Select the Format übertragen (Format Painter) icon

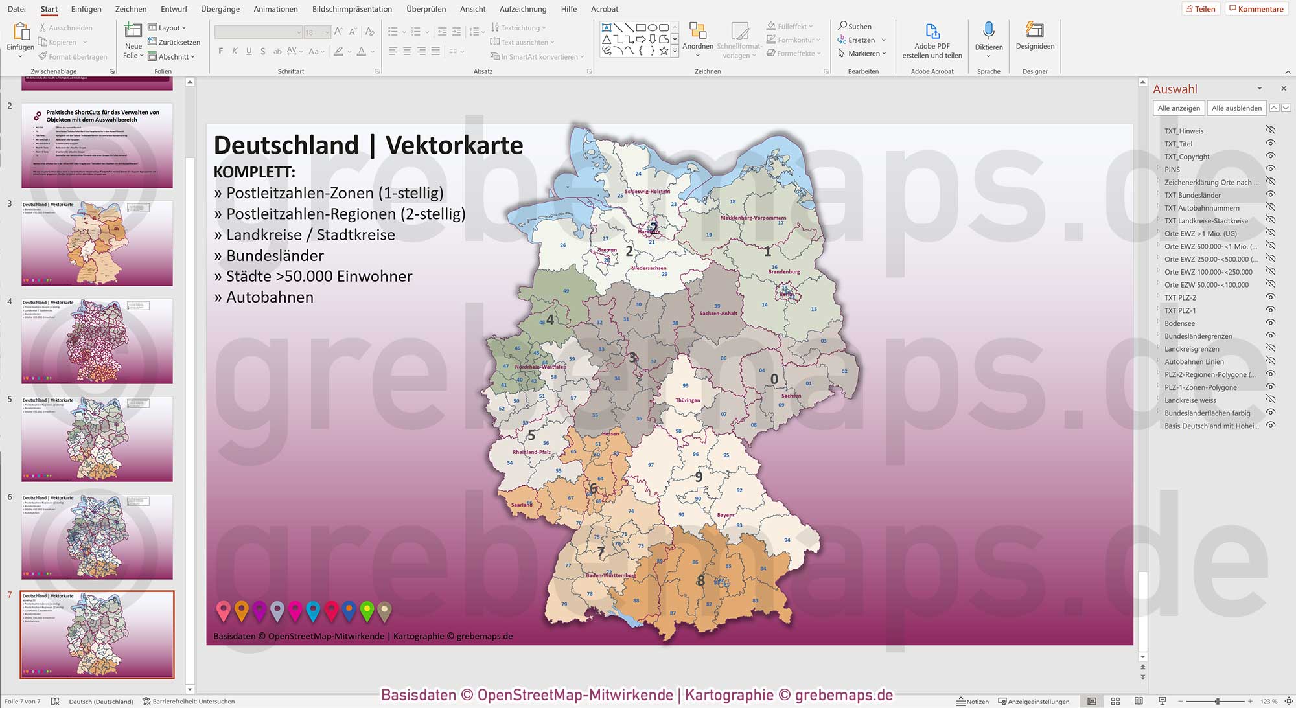coord(43,56)
